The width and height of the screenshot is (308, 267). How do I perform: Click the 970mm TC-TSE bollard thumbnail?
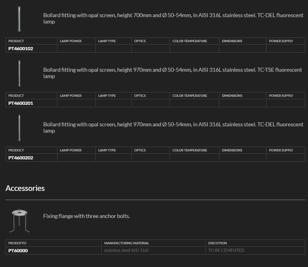click(19, 73)
